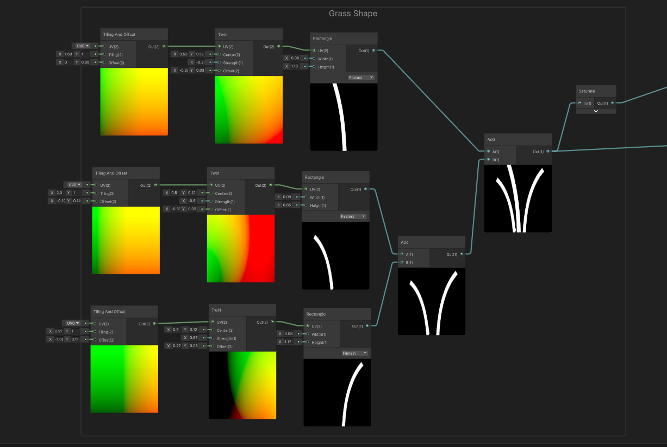This screenshot has width=667, height=447.
Task: Click the B(1) port on the two-blade Add node
Action: tap(402, 262)
